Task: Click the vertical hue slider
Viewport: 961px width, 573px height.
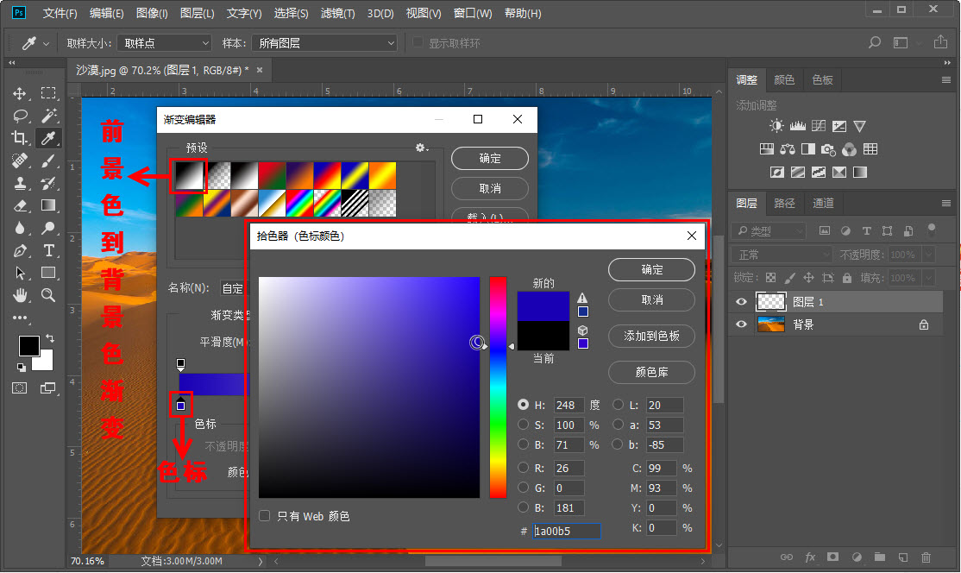Action: pyautogui.click(x=498, y=387)
